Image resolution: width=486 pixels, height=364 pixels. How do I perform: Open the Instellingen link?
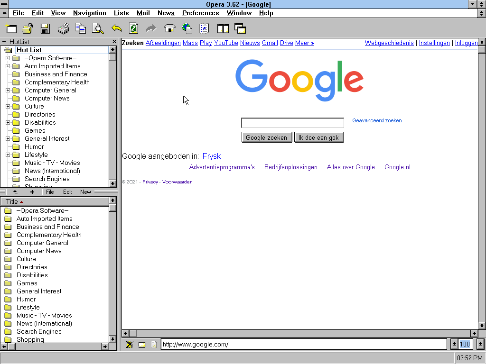pyautogui.click(x=434, y=43)
